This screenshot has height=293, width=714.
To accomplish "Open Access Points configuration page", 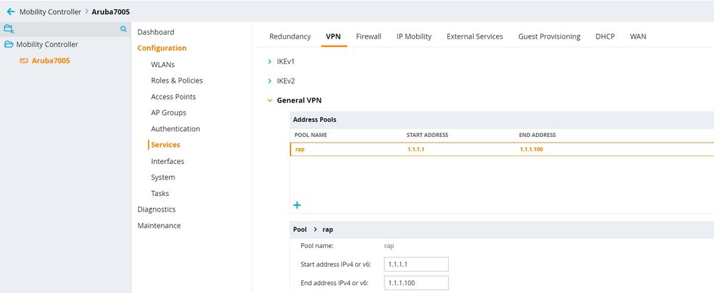I will 173,97.
